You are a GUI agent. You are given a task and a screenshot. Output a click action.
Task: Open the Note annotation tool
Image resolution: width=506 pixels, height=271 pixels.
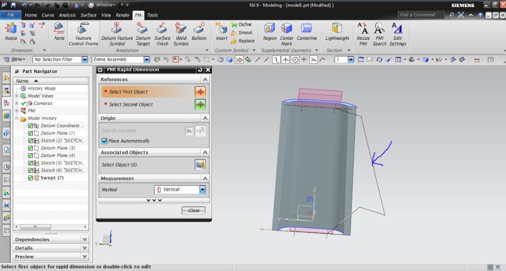(59, 32)
